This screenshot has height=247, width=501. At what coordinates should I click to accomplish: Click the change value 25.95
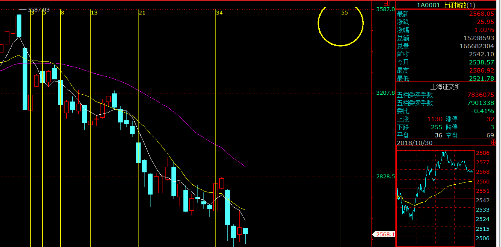(x=486, y=22)
